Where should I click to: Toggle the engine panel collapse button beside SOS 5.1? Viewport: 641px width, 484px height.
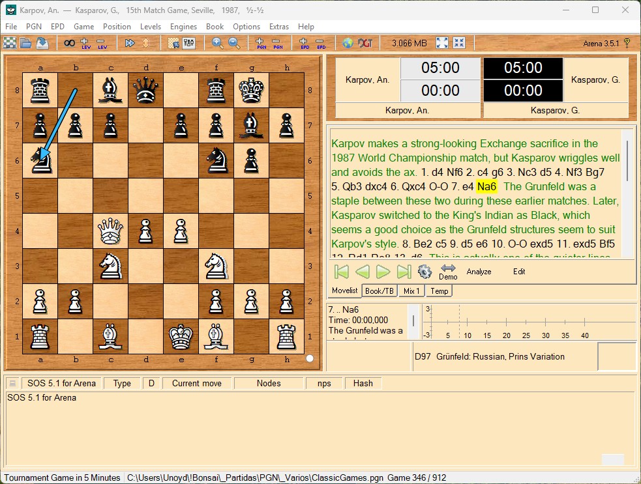12,383
